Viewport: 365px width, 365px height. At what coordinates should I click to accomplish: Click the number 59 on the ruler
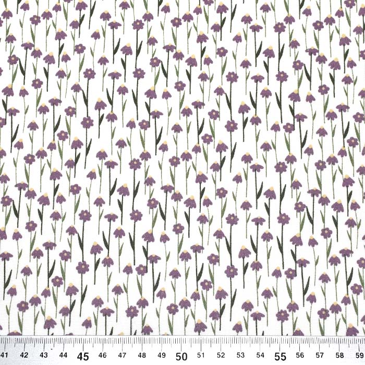(359, 355)
